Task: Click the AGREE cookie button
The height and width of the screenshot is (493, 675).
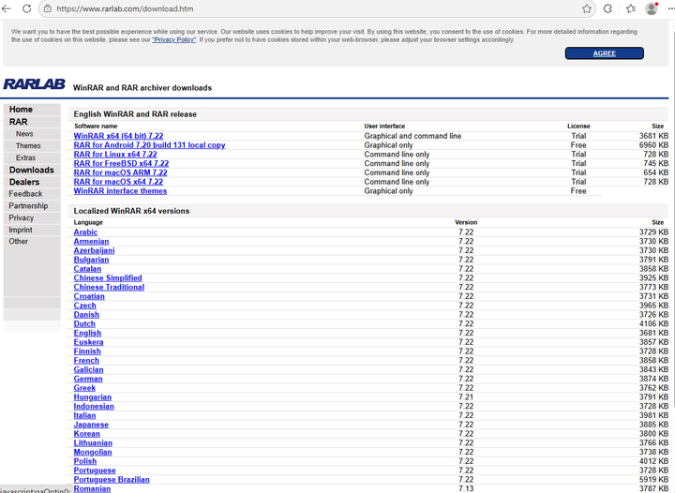Action: coord(605,53)
